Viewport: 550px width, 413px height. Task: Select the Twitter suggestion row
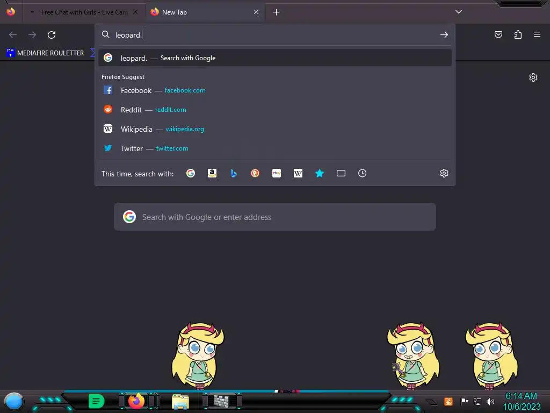pyautogui.click(x=275, y=148)
